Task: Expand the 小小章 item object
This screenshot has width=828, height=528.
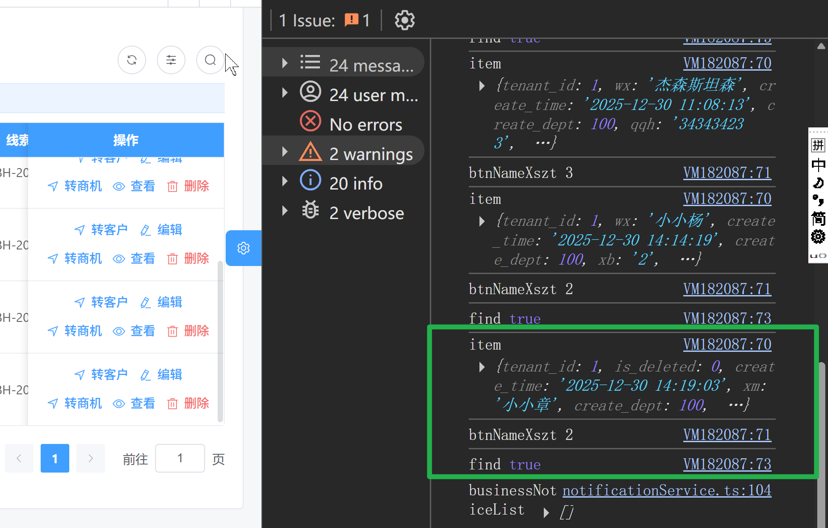Action: pos(482,367)
